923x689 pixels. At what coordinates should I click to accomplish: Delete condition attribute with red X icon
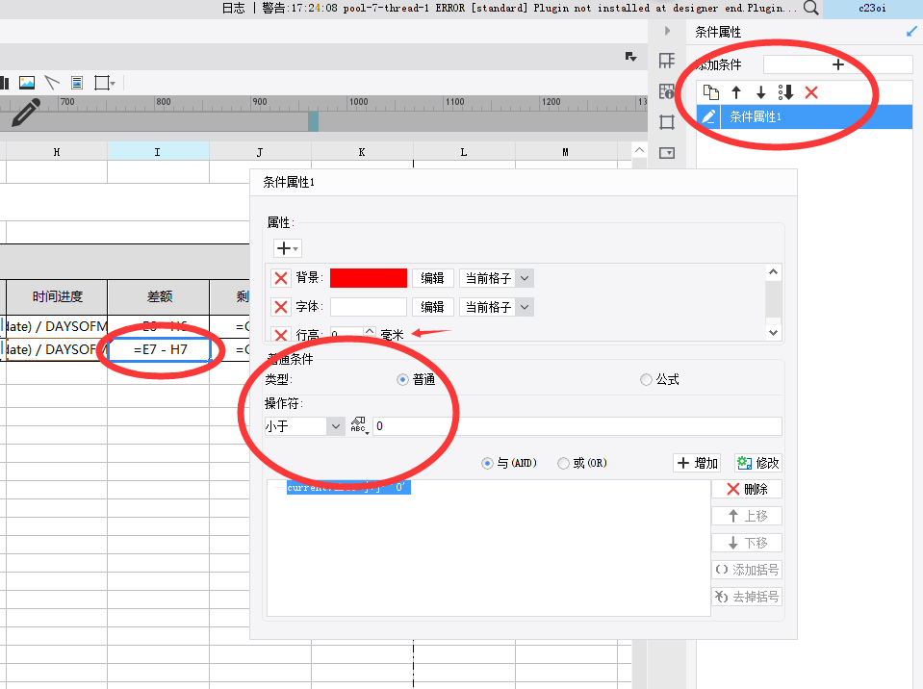(x=811, y=92)
